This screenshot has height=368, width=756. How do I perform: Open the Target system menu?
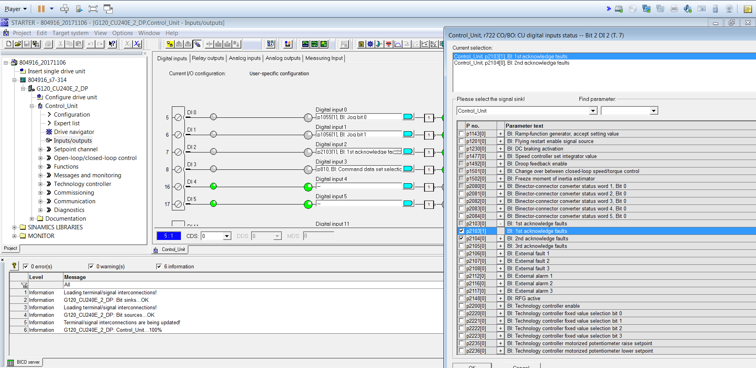click(x=71, y=33)
